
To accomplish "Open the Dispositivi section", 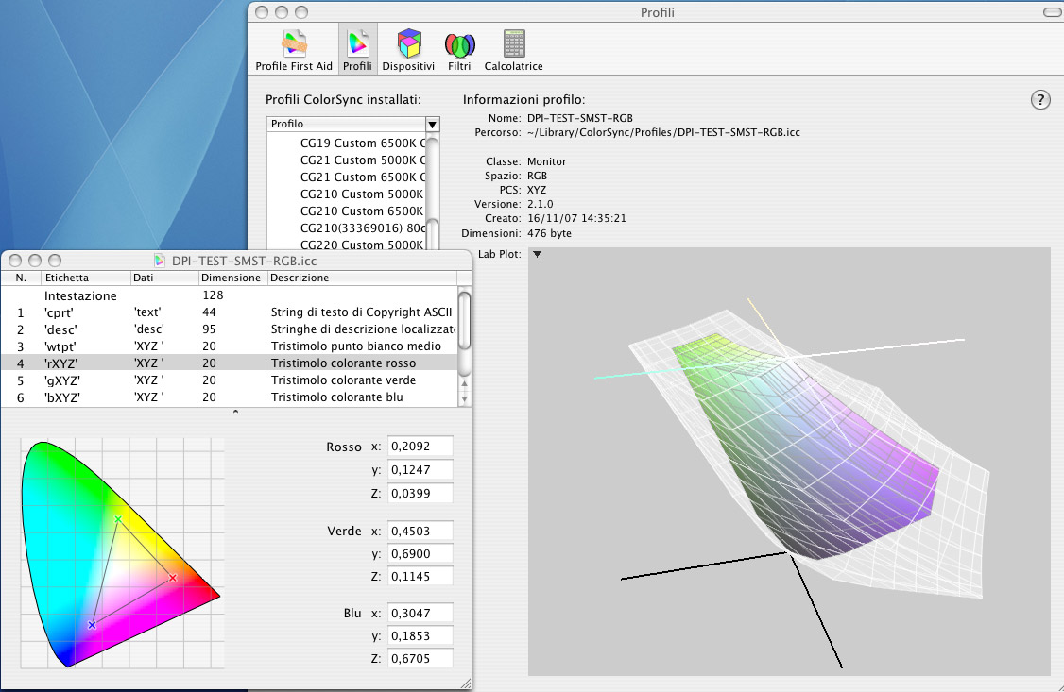I will click(x=408, y=50).
